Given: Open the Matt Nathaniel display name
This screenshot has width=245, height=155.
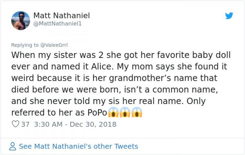Looking at the screenshot, I should (x=62, y=15).
